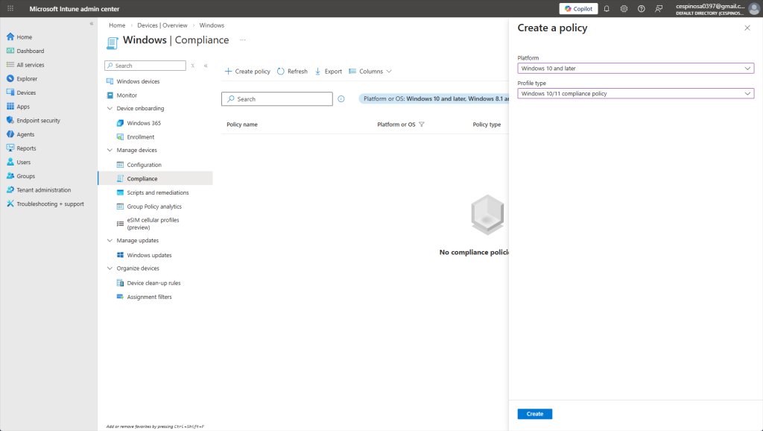Screen dimensions: 763x431
Task: Click the Devices | Overview breadcrumb link
Action: pos(162,25)
